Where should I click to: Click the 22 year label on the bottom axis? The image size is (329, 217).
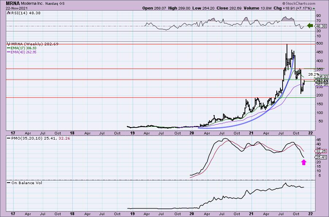coord(311,214)
